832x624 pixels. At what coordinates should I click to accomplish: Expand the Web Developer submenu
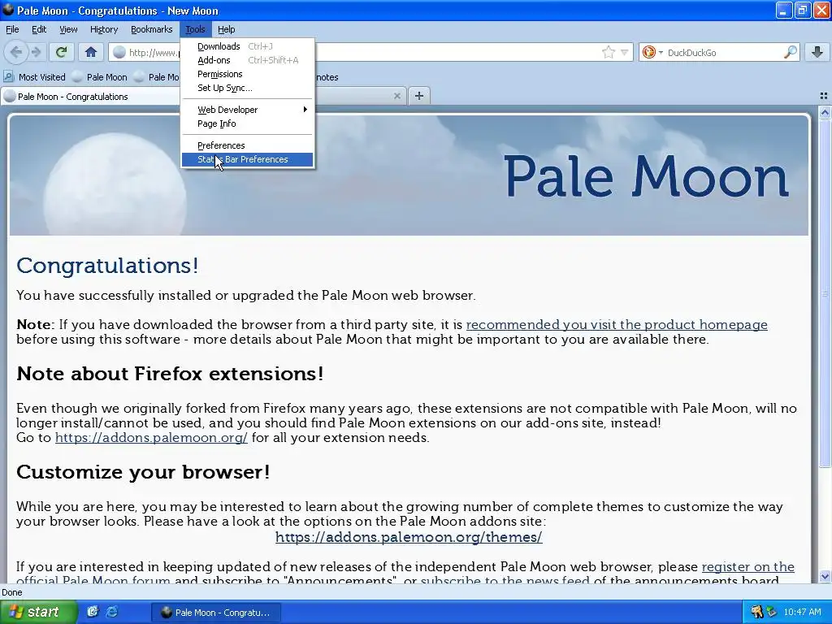[x=247, y=110]
